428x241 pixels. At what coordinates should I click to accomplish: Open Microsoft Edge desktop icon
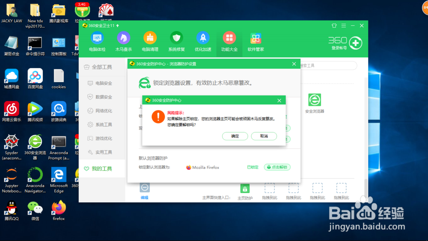tap(59, 180)
